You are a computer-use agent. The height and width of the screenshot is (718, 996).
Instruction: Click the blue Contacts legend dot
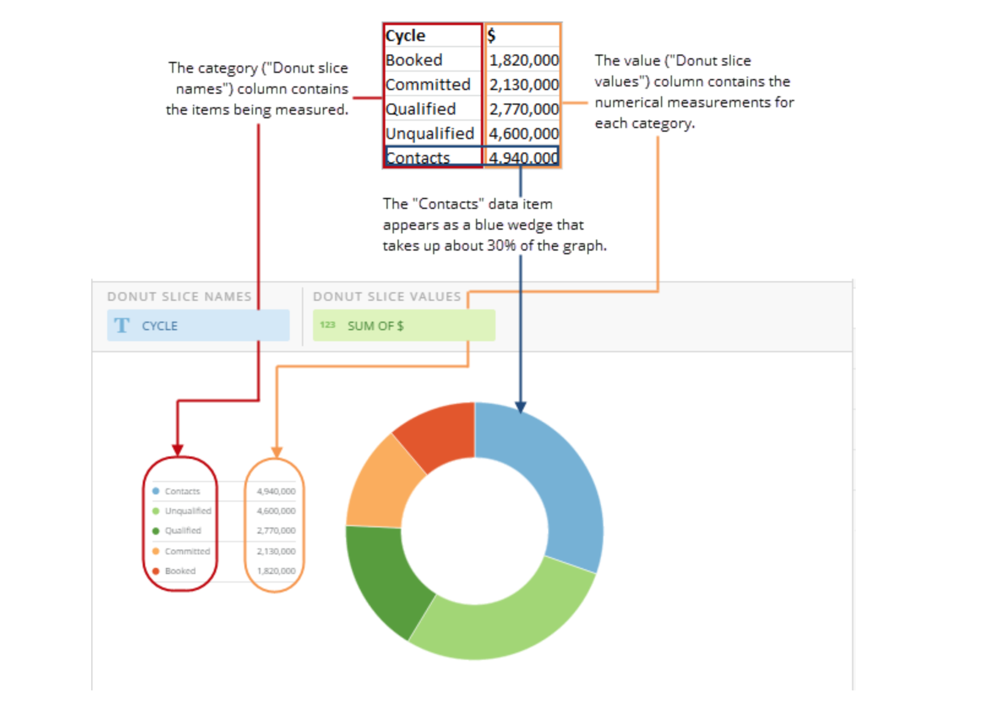156,491
